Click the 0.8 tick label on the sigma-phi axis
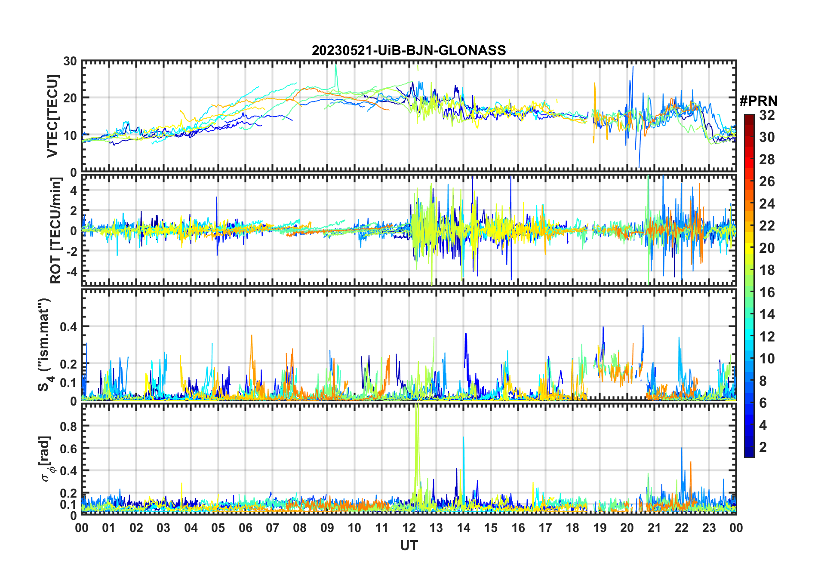Image resolution: width=818 pixels, height=572 pixels. (x=68, y=426)
